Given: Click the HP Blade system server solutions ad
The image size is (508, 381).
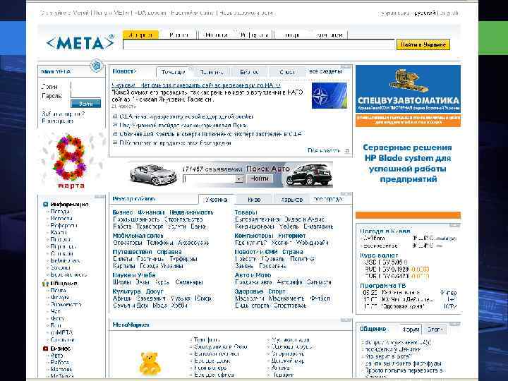Looking at the screenshot, I should (408, 163).
